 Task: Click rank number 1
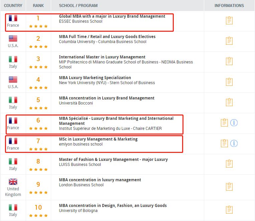(x=38, y=18)
